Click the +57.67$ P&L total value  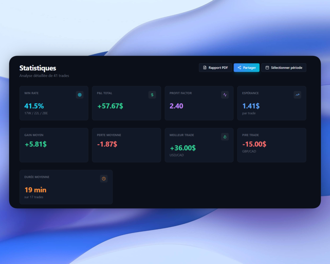pos(110,106)
